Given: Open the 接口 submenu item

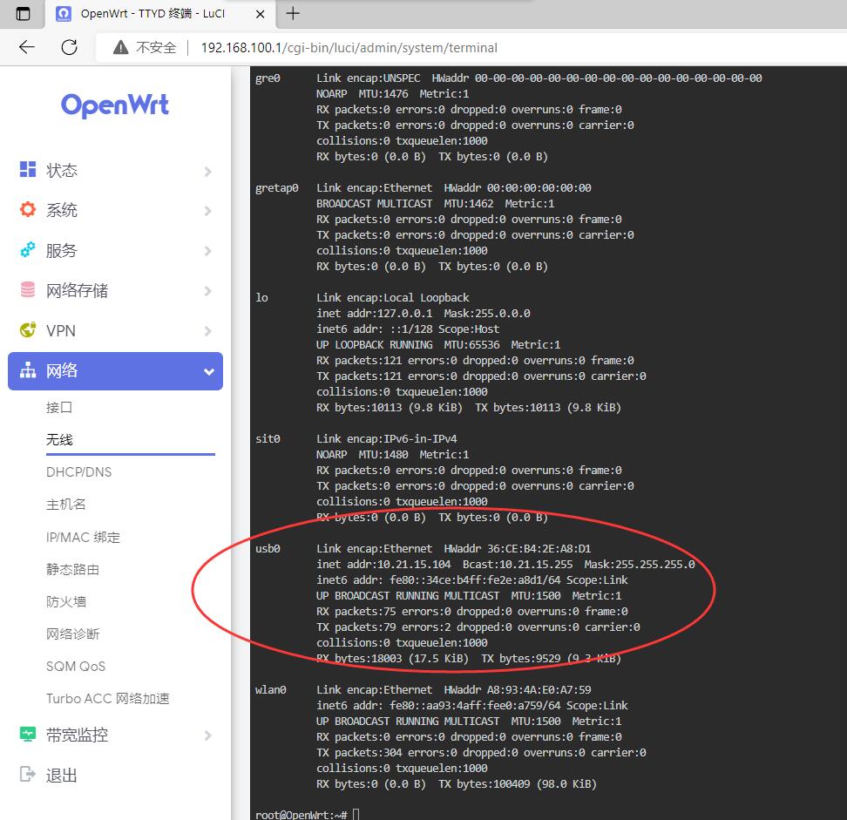Looking at the screenshot, I should pyautogui.click(x=59, y=407).
